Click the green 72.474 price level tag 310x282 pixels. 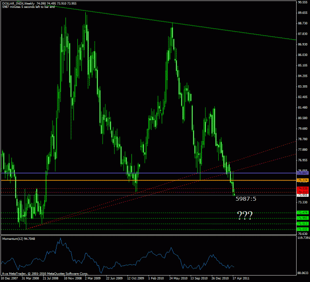pyautogui.click(x=303, y=213)
